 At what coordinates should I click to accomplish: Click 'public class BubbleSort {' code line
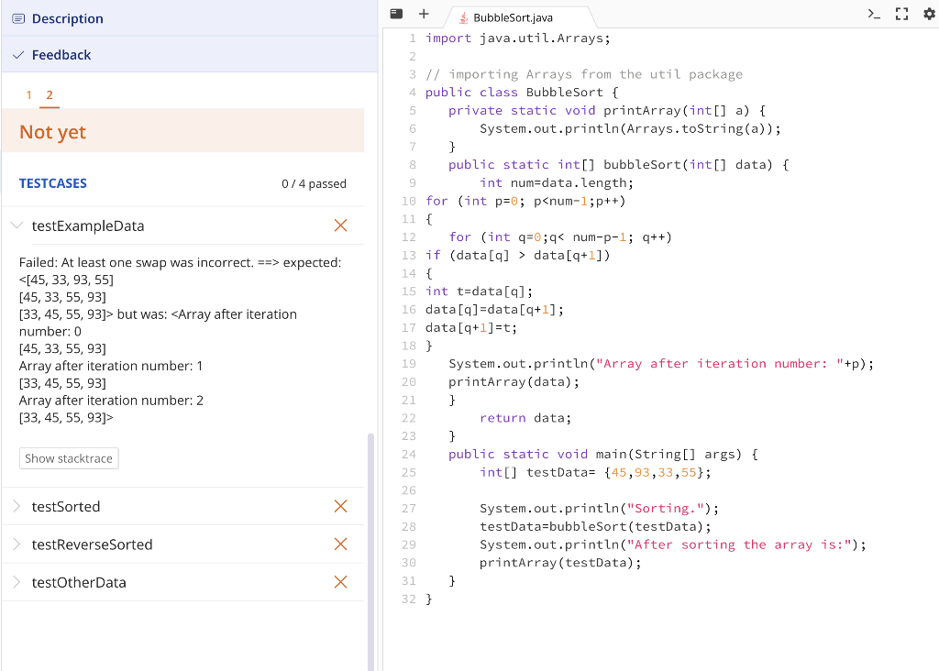pos(522,93)
